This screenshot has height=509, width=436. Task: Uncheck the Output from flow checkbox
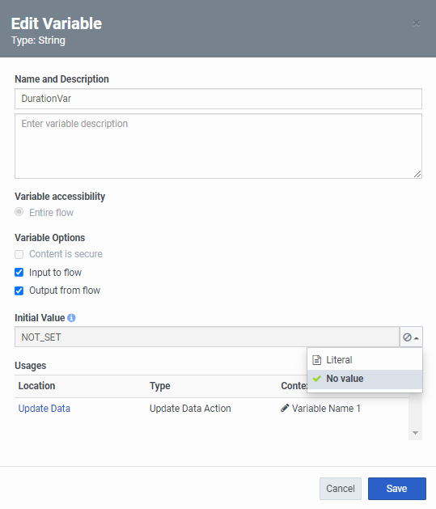[19, 291]
